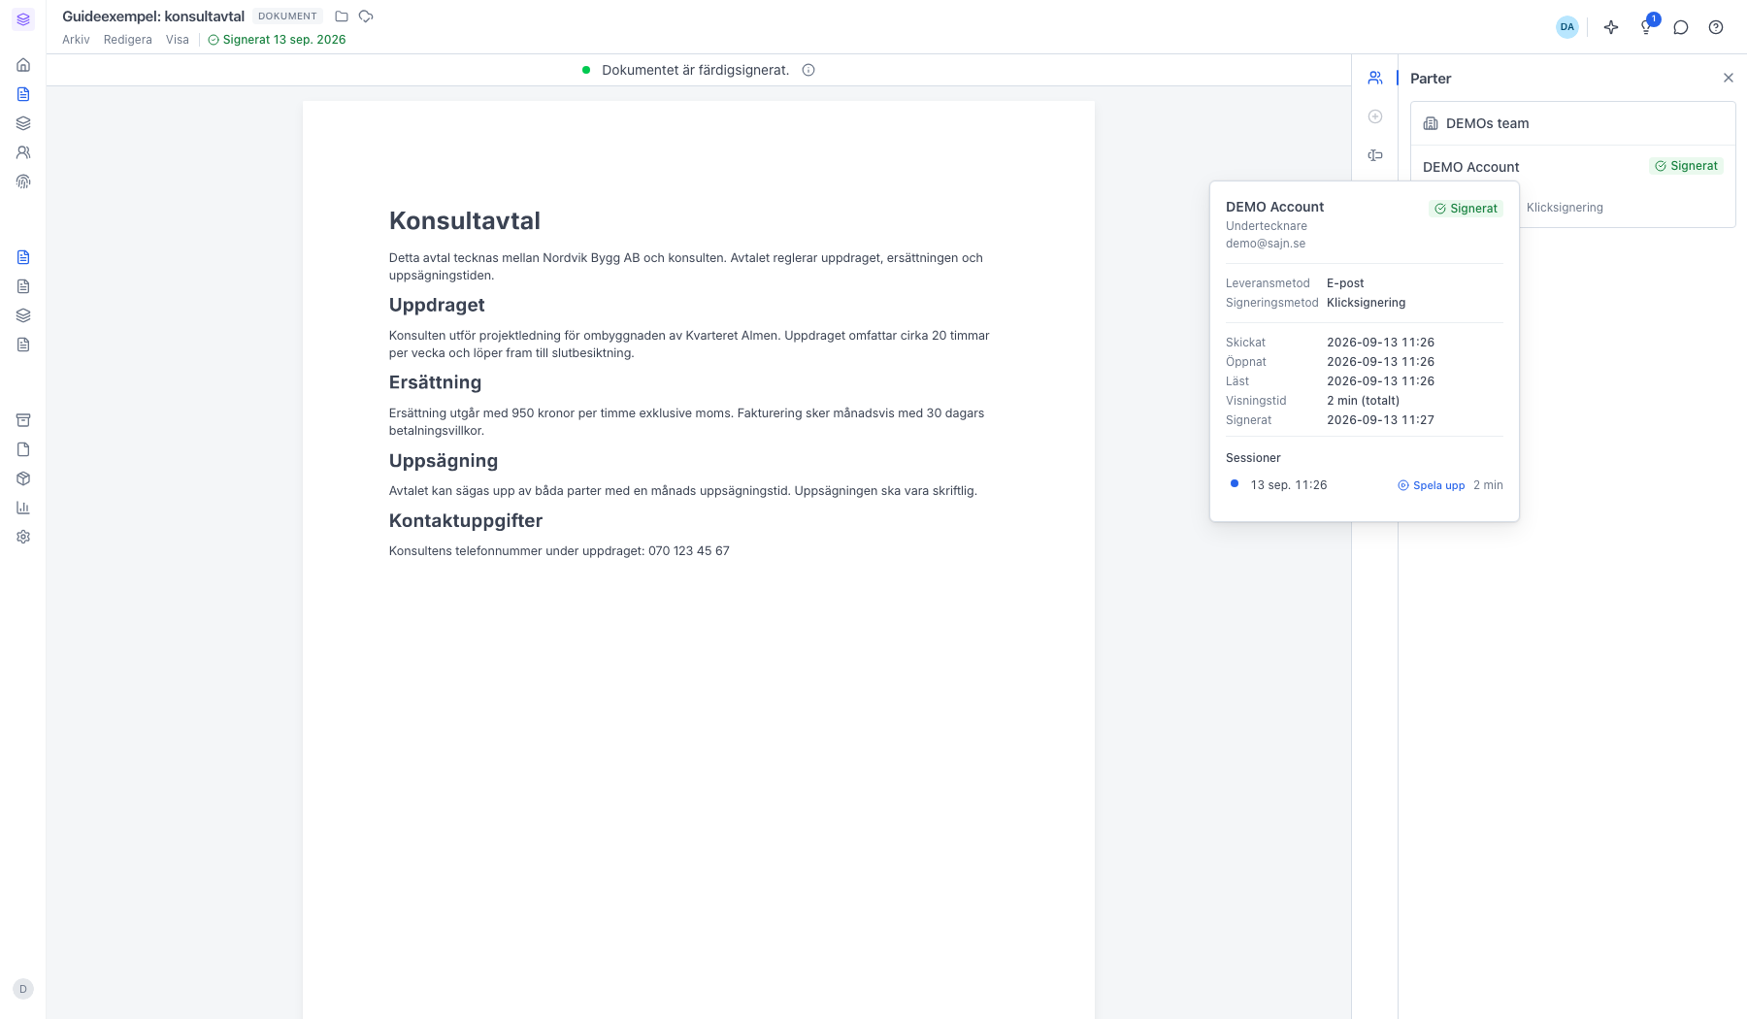Viewport: 1747px width, 1019px height.
Task: Play the session via 'Spela upp'
Action: (x=1432, y=485)
